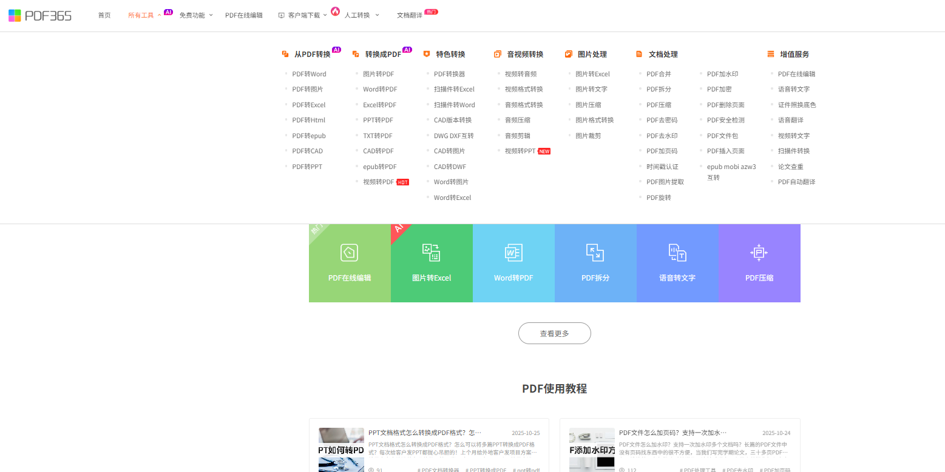This screenshot has width=945, height=472.
Task: Select the Word转PDF blue tile
Action: (x=513, y=263)
